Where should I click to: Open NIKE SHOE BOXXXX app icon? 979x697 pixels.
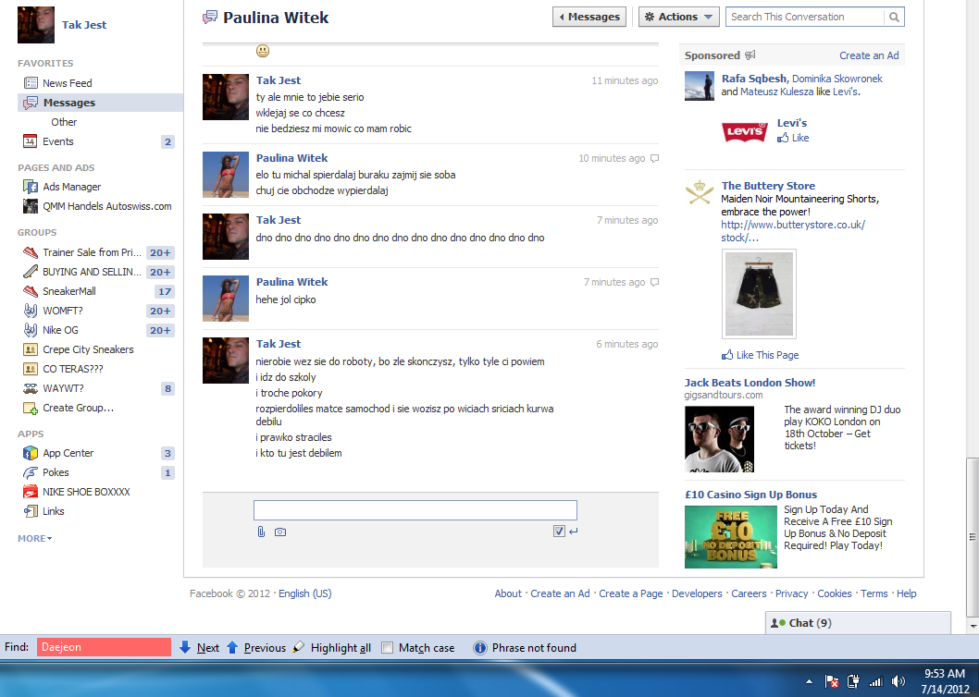coord(31,492)
